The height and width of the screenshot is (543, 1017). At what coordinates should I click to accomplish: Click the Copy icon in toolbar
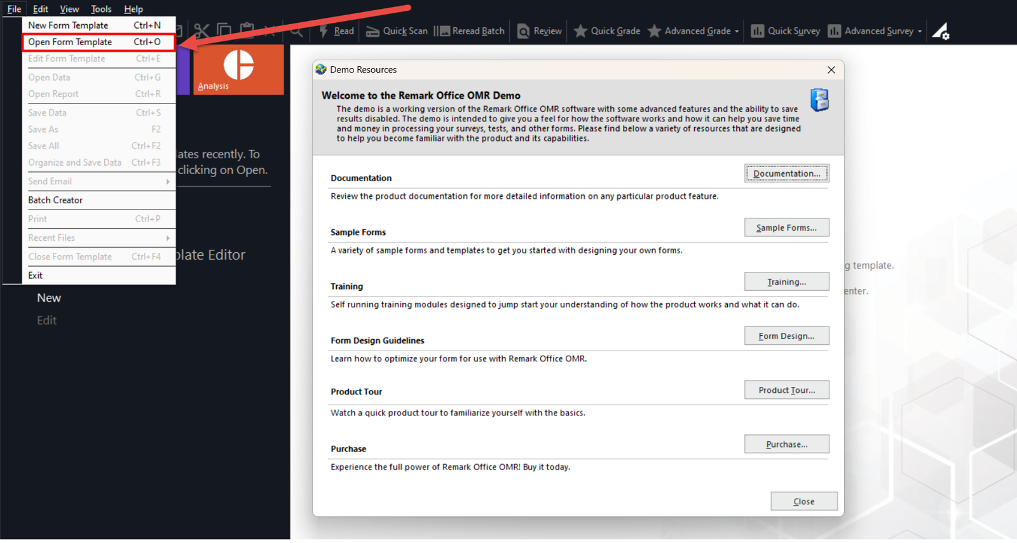coord(224,30)
